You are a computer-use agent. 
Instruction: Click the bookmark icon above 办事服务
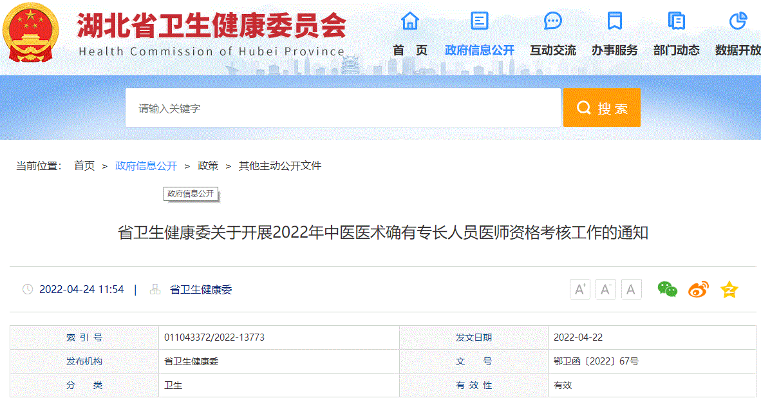coord(615,21)
